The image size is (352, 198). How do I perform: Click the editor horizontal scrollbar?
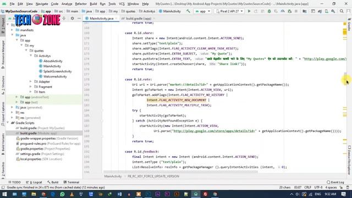click(x=180, y=172)
